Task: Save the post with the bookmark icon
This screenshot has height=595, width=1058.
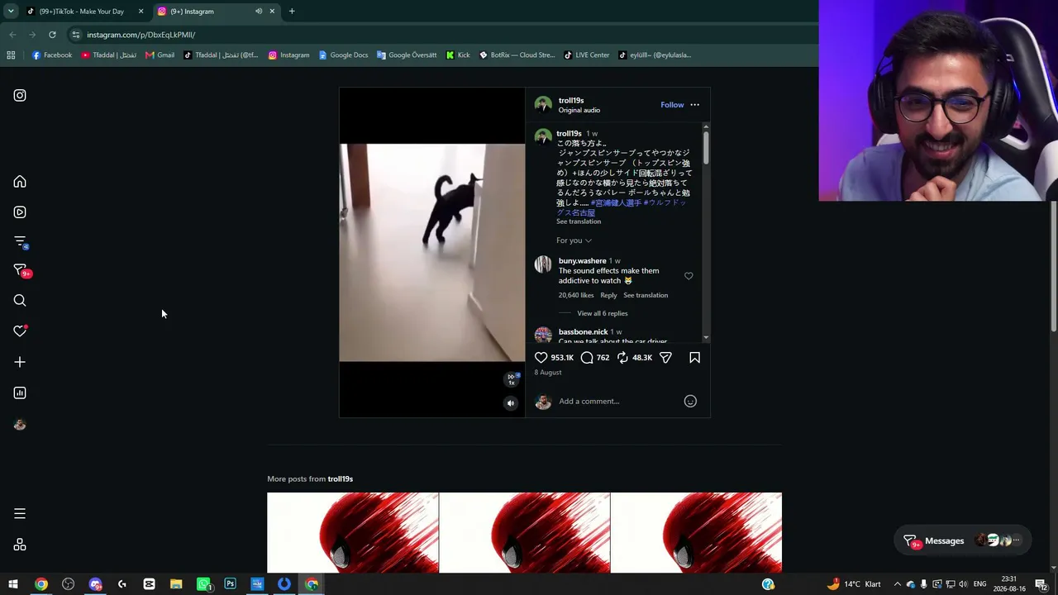Action: 694,358
